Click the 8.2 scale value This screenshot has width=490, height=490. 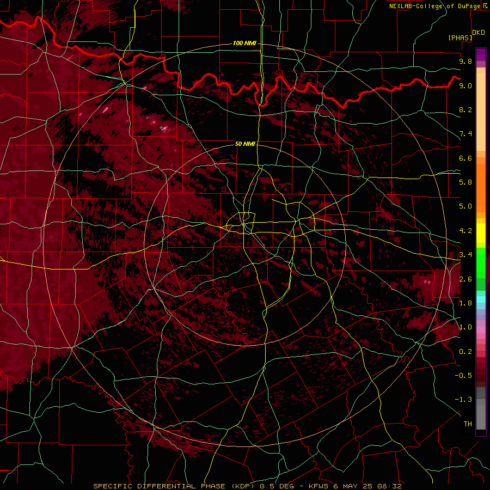[465, 109]
